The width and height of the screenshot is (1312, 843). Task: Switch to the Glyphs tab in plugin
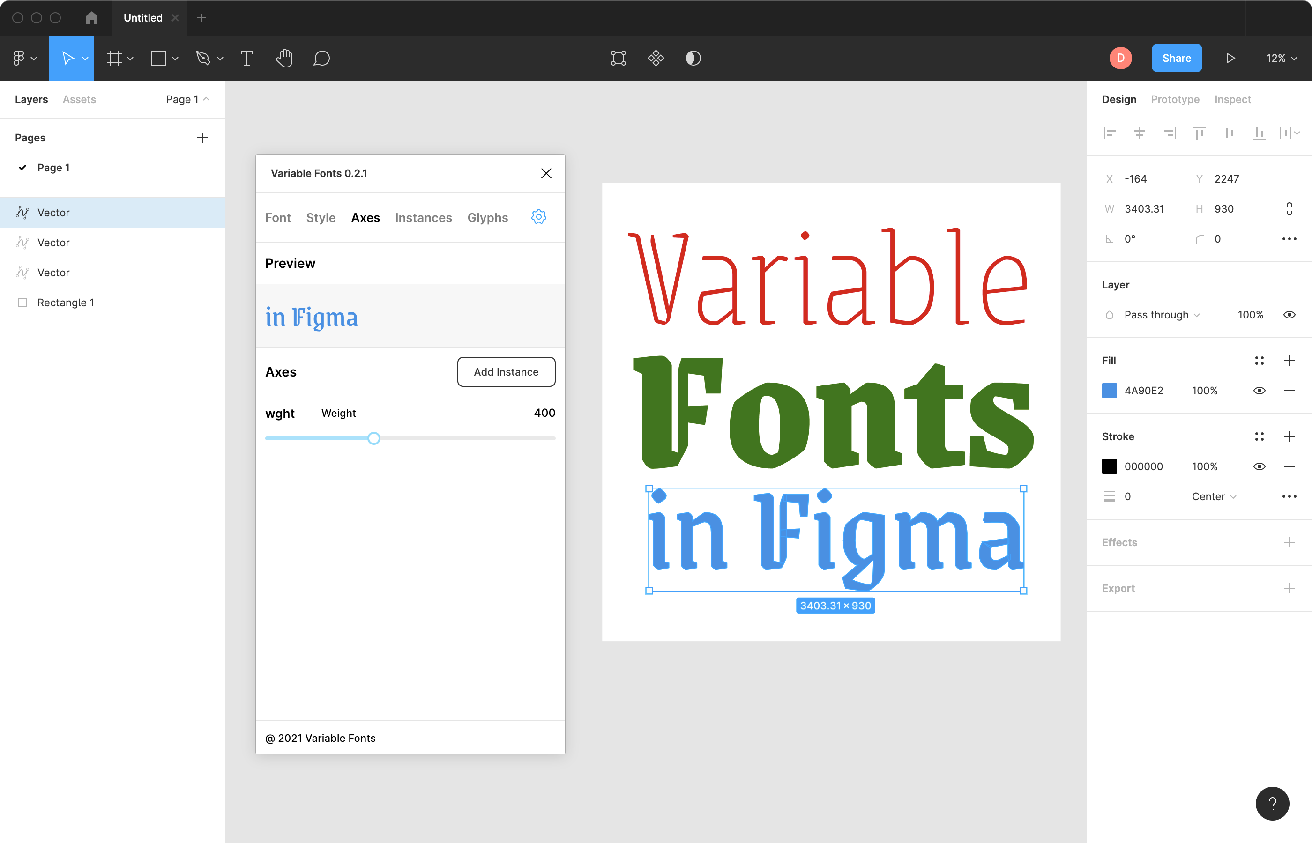[487, 218]
